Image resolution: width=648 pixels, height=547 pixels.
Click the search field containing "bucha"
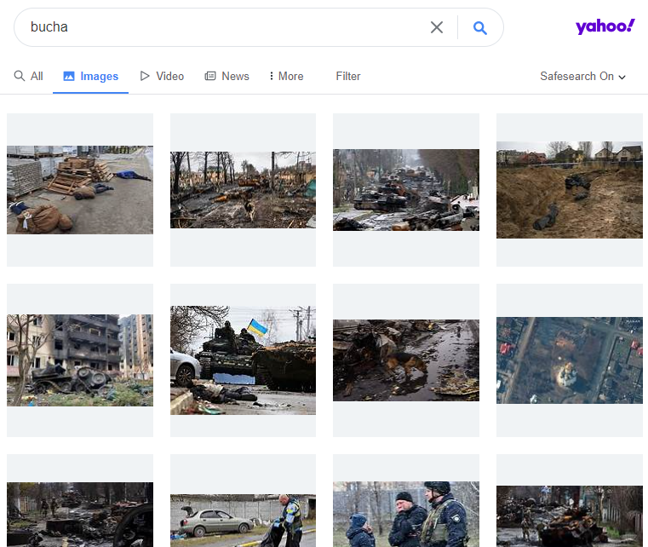[x=221, y=27]
